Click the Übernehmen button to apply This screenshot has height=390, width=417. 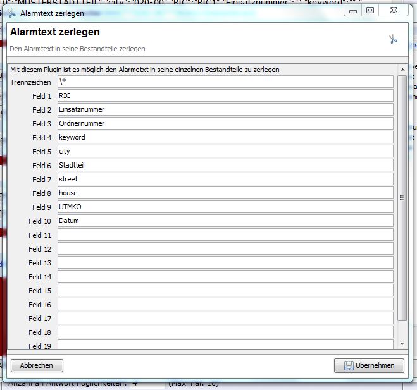369,365
